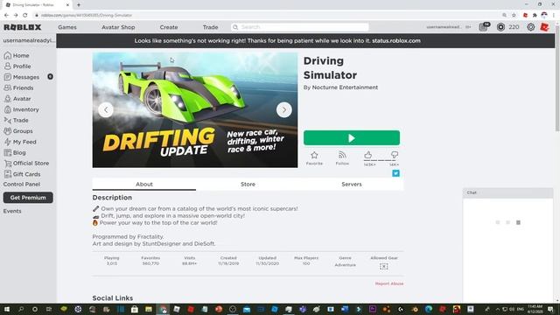Viewport: 560px width, 315px height.
Task: Show next game thumbnail
Action: [283, 109]
